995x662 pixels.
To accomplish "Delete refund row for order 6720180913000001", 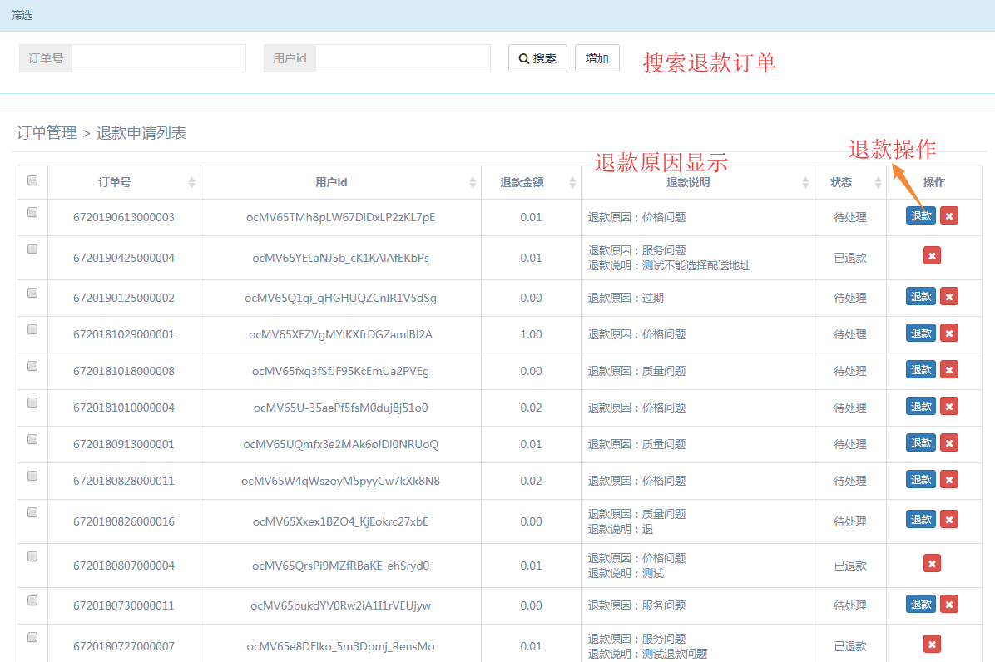I will click(x=948, y=443).
